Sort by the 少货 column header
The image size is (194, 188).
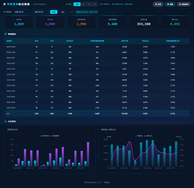coord(52,41)
